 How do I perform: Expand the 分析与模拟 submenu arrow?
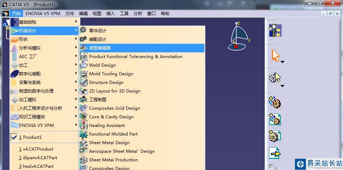coord(76,47)
